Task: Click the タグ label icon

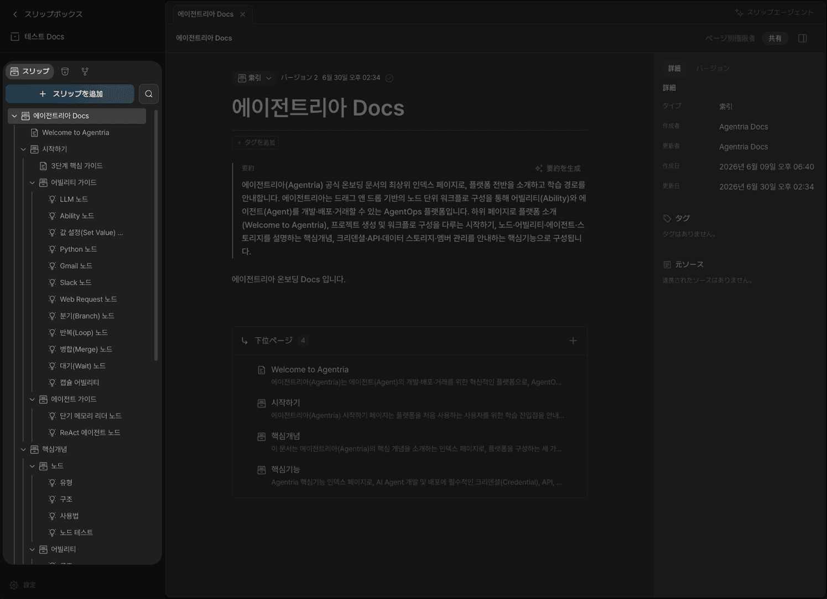Action: click(x=667, y=219)
